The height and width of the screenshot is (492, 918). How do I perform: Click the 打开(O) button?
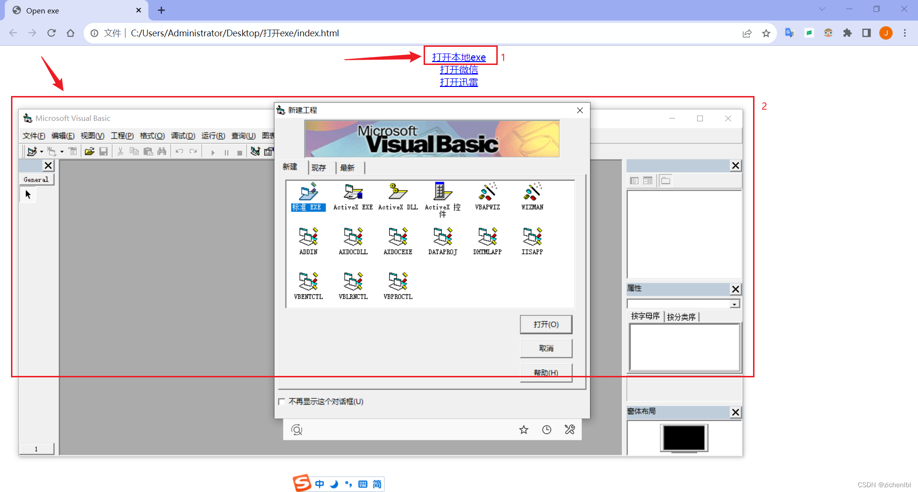point(546,324)
